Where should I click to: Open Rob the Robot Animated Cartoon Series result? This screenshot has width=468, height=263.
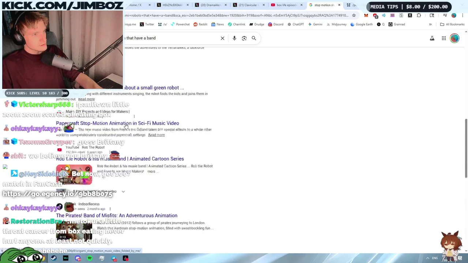120,159
